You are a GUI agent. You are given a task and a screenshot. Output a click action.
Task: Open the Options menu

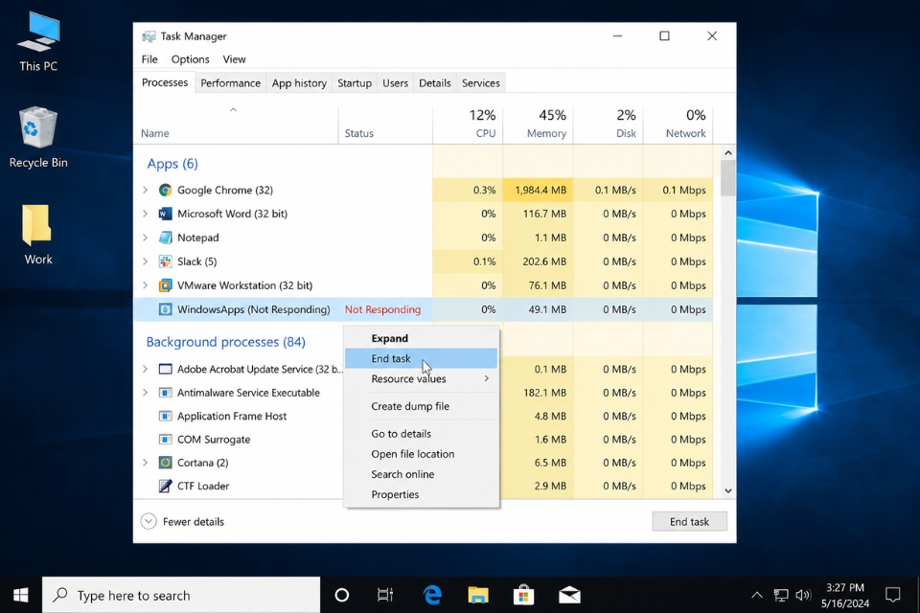point(190,59)
